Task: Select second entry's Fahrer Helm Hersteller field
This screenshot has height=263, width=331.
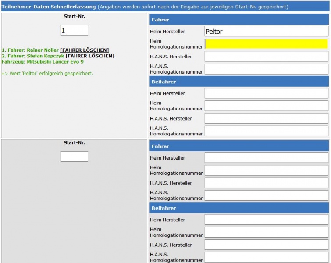Action: [x=266, y=158]
